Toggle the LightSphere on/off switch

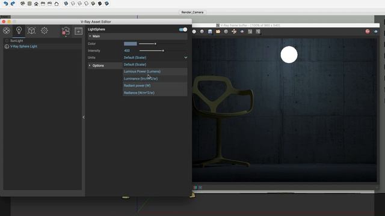point(183,29)
